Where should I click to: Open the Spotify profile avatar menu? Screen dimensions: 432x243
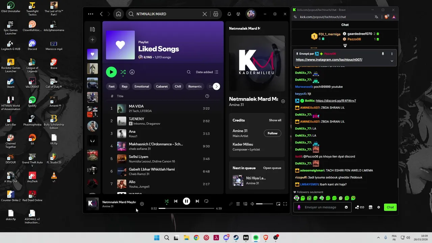click(x=251, y=14)
